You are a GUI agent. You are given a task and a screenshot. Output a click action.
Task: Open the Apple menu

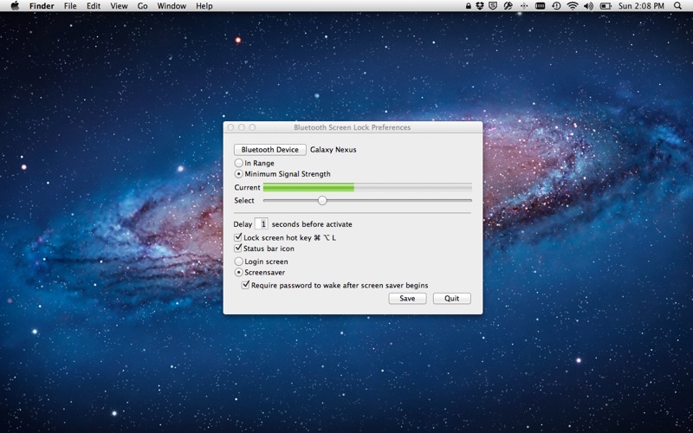[x=15, y=6]
